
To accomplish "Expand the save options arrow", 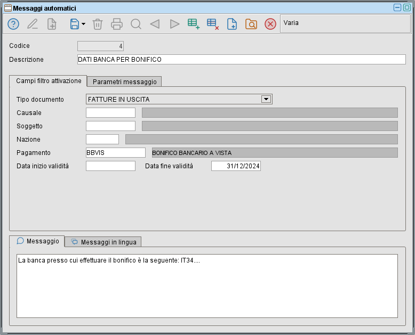I will point(83,24).
